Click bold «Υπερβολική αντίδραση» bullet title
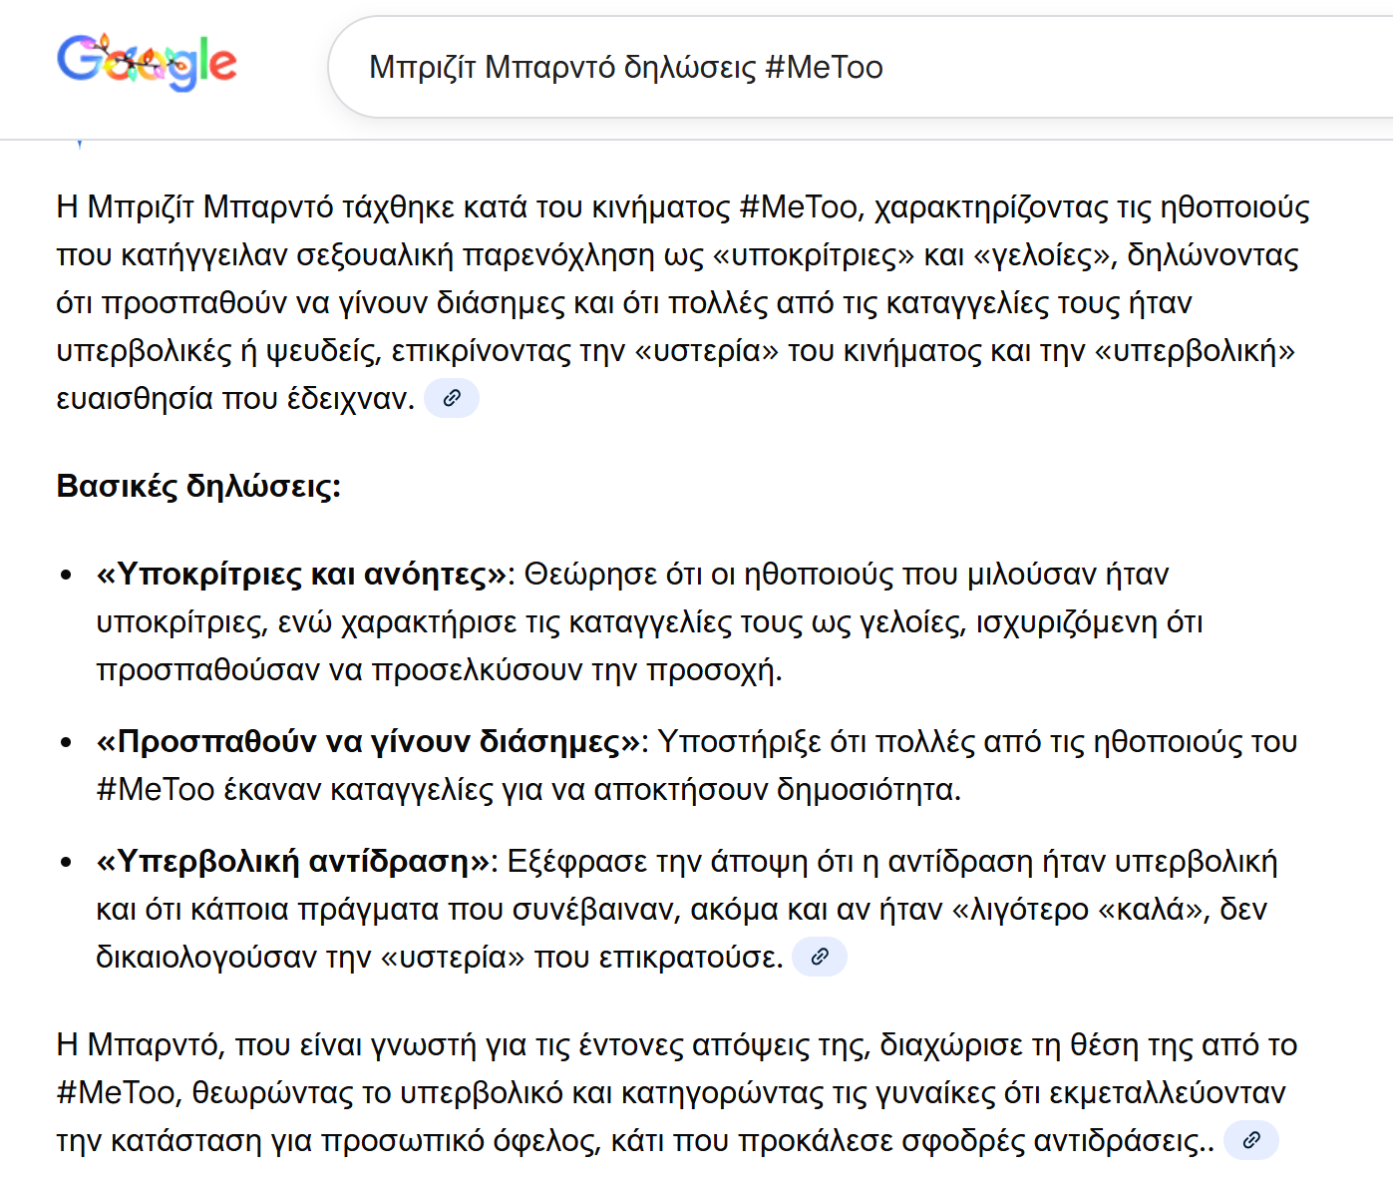This screenshot has width=1393, height=1184. pyautogui.click(x=294, y=861)
